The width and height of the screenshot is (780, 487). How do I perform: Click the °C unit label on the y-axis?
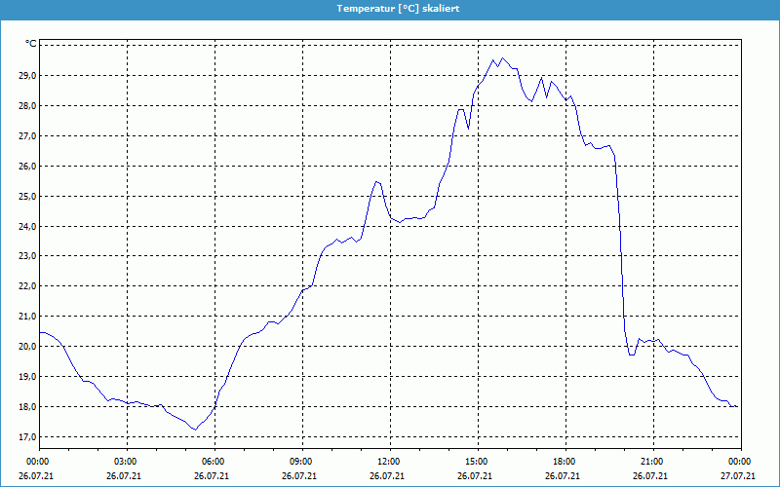(x=30, y=44)
